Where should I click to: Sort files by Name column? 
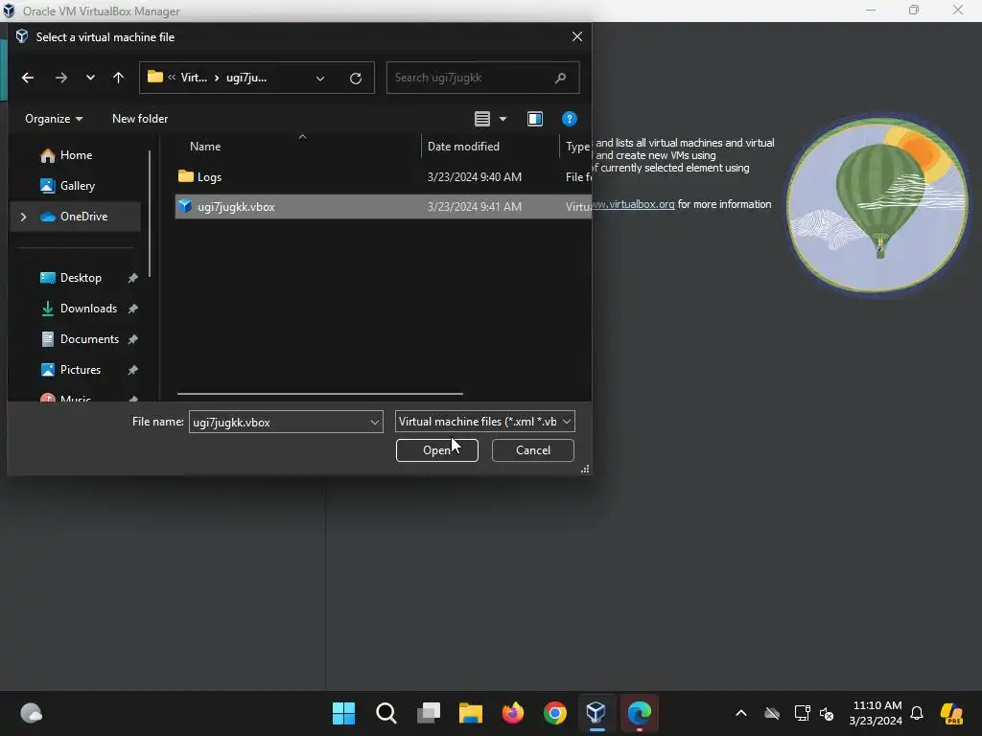pos(205,147)
